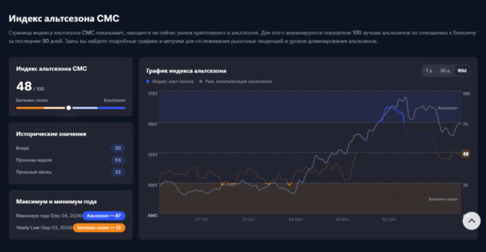Toggle the gray Рын. капитализация альткоинов legend
The height and width of the screenshot is (252, 486).
(x=236, y=82)
